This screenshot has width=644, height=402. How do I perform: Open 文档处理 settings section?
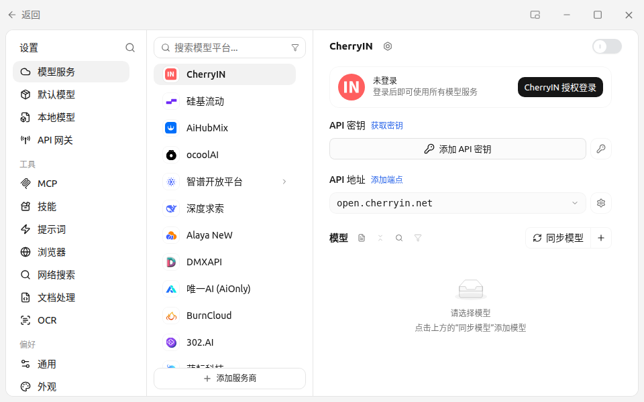coord(71,297)
